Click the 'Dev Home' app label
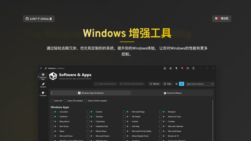Viewport: 251px width, 141px height. coord(64,126)
